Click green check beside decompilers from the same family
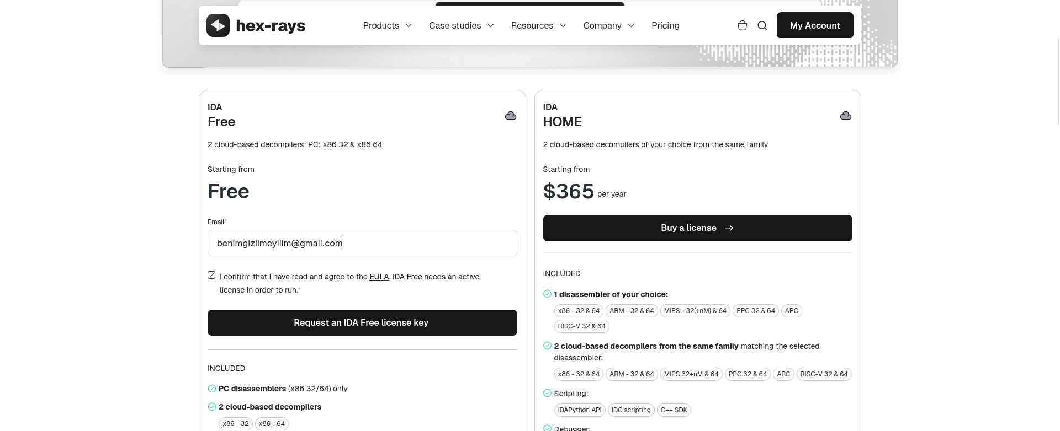The width and height of the screenshot is (1060, 431). [547, 346]
